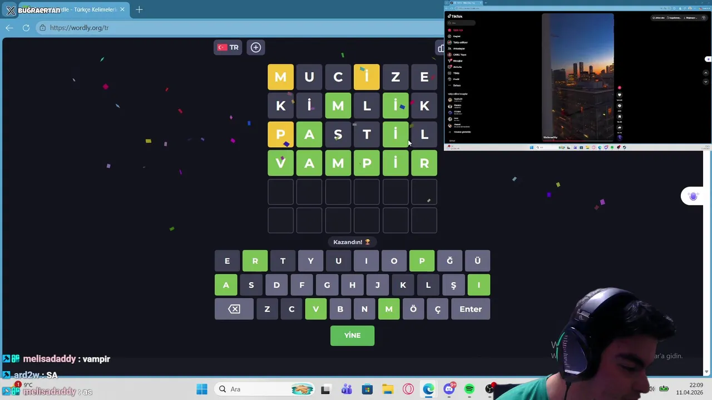Go back with the browser back arrow
The image size is (712, 400).
click(x=9, y=28)
